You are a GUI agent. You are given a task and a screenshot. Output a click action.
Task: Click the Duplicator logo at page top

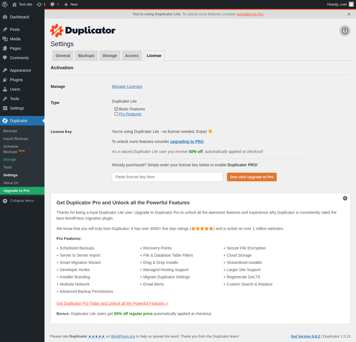pos(83,31)
